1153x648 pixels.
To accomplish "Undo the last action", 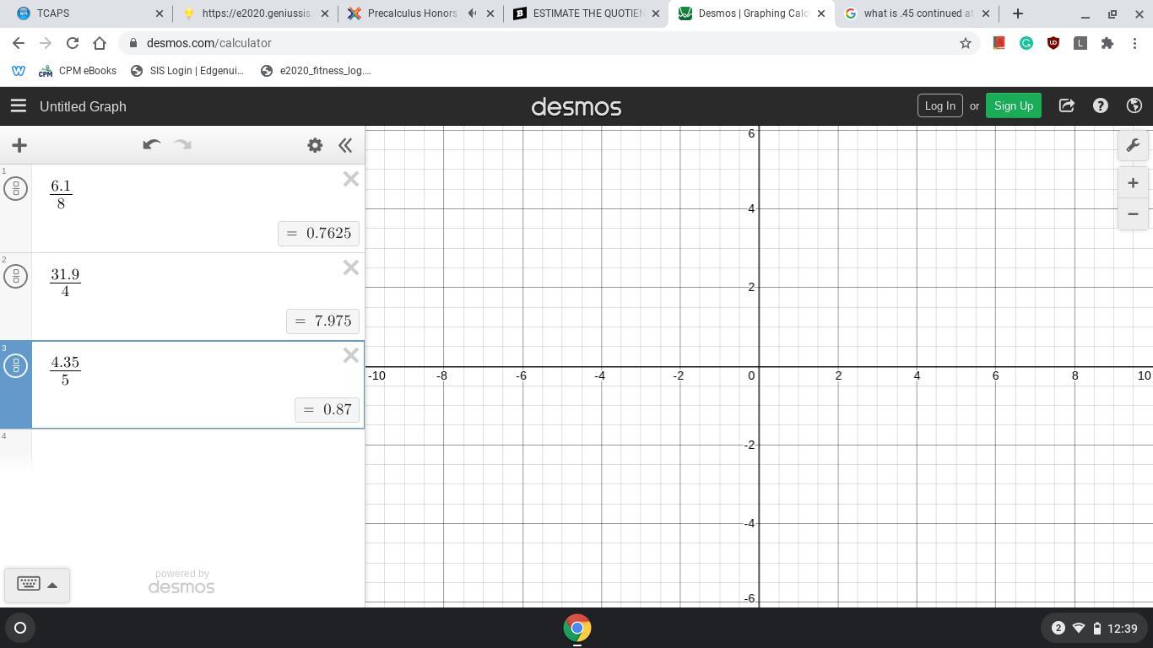I will pos(152,144).
